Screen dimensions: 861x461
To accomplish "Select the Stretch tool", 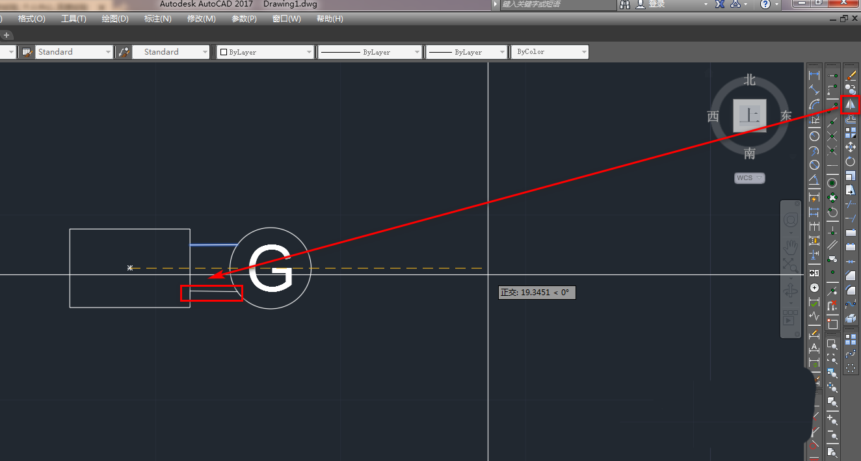I will [x=851, y=190].
